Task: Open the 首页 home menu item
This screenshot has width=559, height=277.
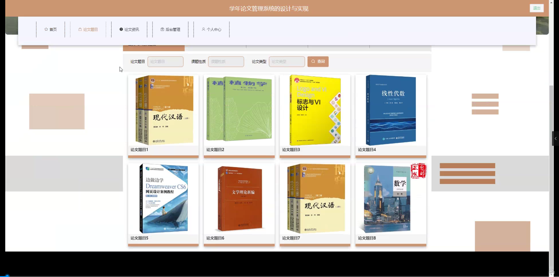Action: [50, 29]
